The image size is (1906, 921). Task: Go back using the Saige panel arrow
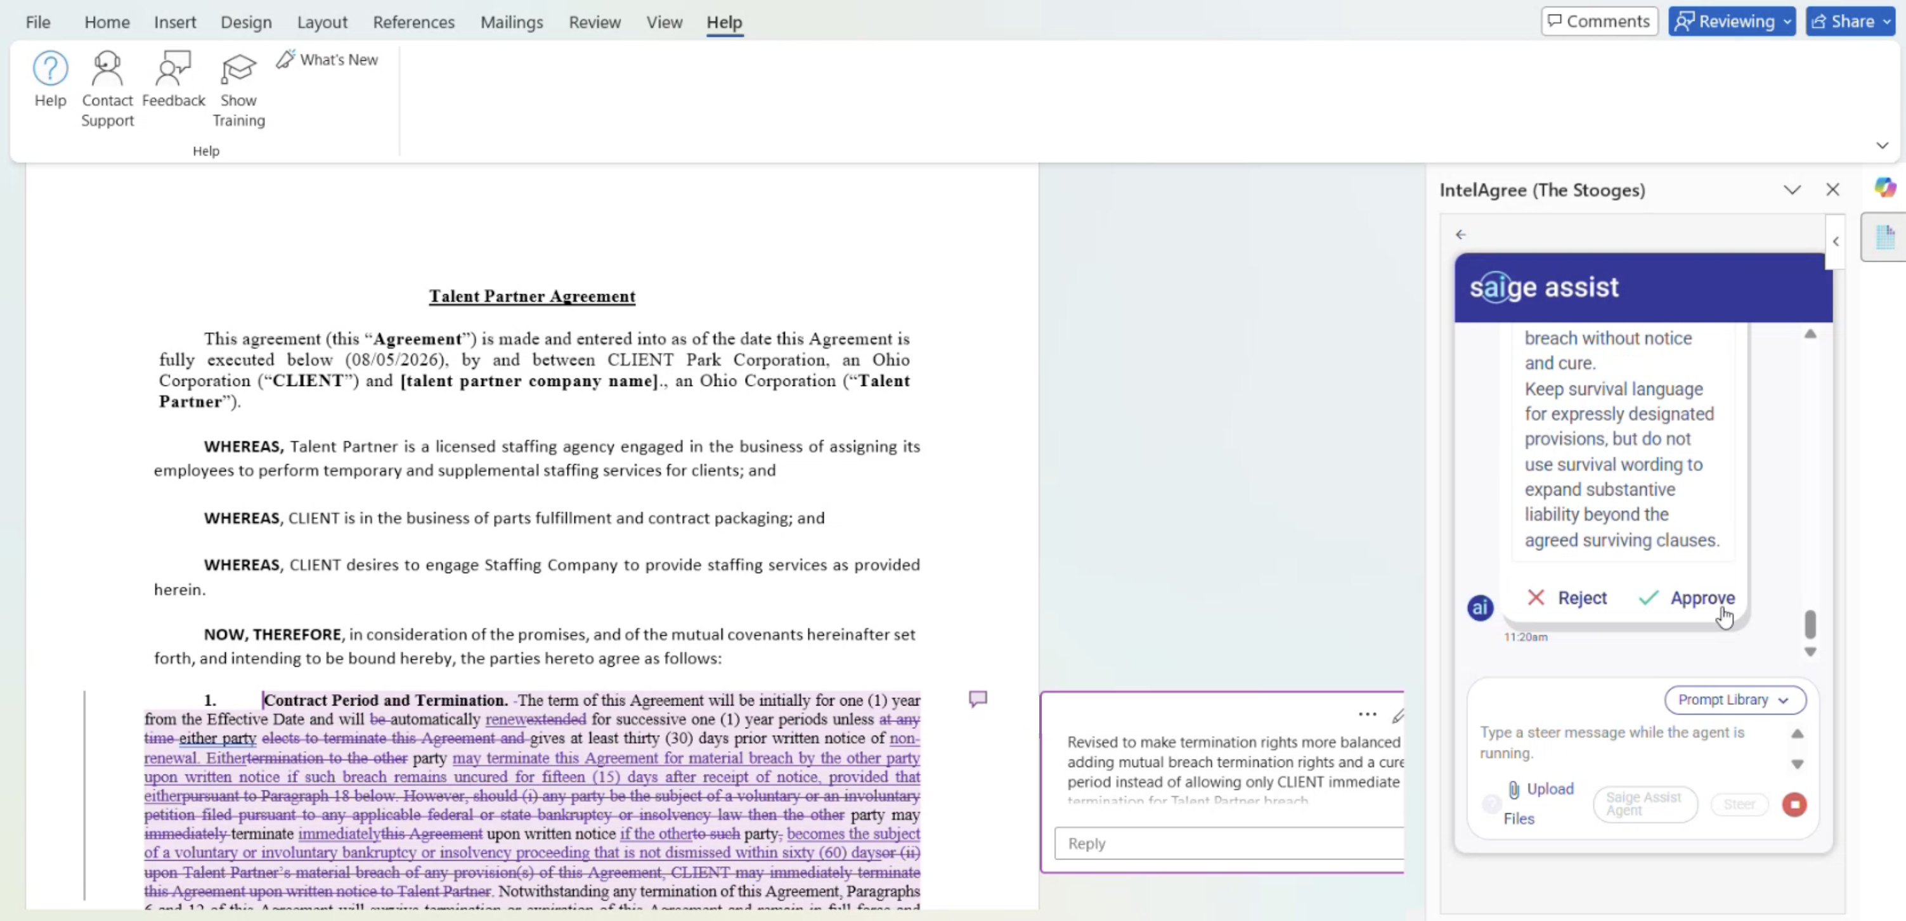[1460, 235]
